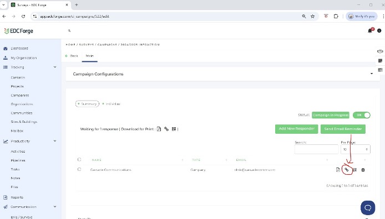385x219 pixels.
Task: Check the select-all checkbox in table header
Action: pos(79,159)
